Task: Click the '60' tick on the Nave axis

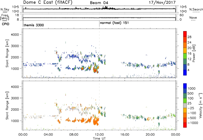Action: tap(182, 15)
